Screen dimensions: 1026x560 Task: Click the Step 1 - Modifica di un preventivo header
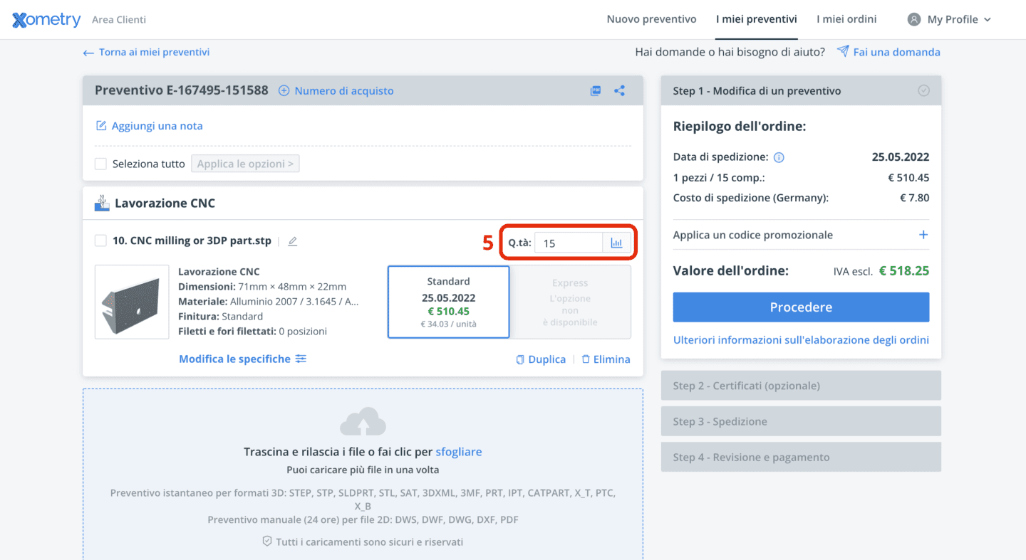click(x=801, y=90)
